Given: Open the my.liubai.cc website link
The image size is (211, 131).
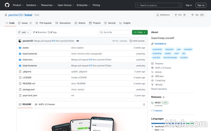Looking at the screenshot, I should tap(160, 44).
